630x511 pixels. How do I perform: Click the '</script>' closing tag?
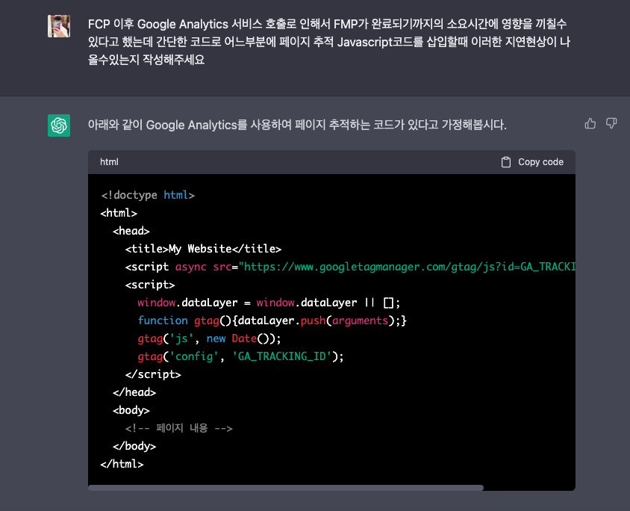pos(153,374)
